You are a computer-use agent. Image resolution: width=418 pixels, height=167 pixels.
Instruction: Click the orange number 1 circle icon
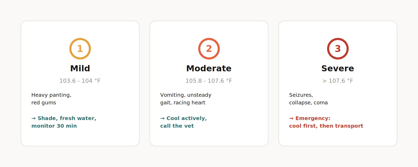point(80,49)
